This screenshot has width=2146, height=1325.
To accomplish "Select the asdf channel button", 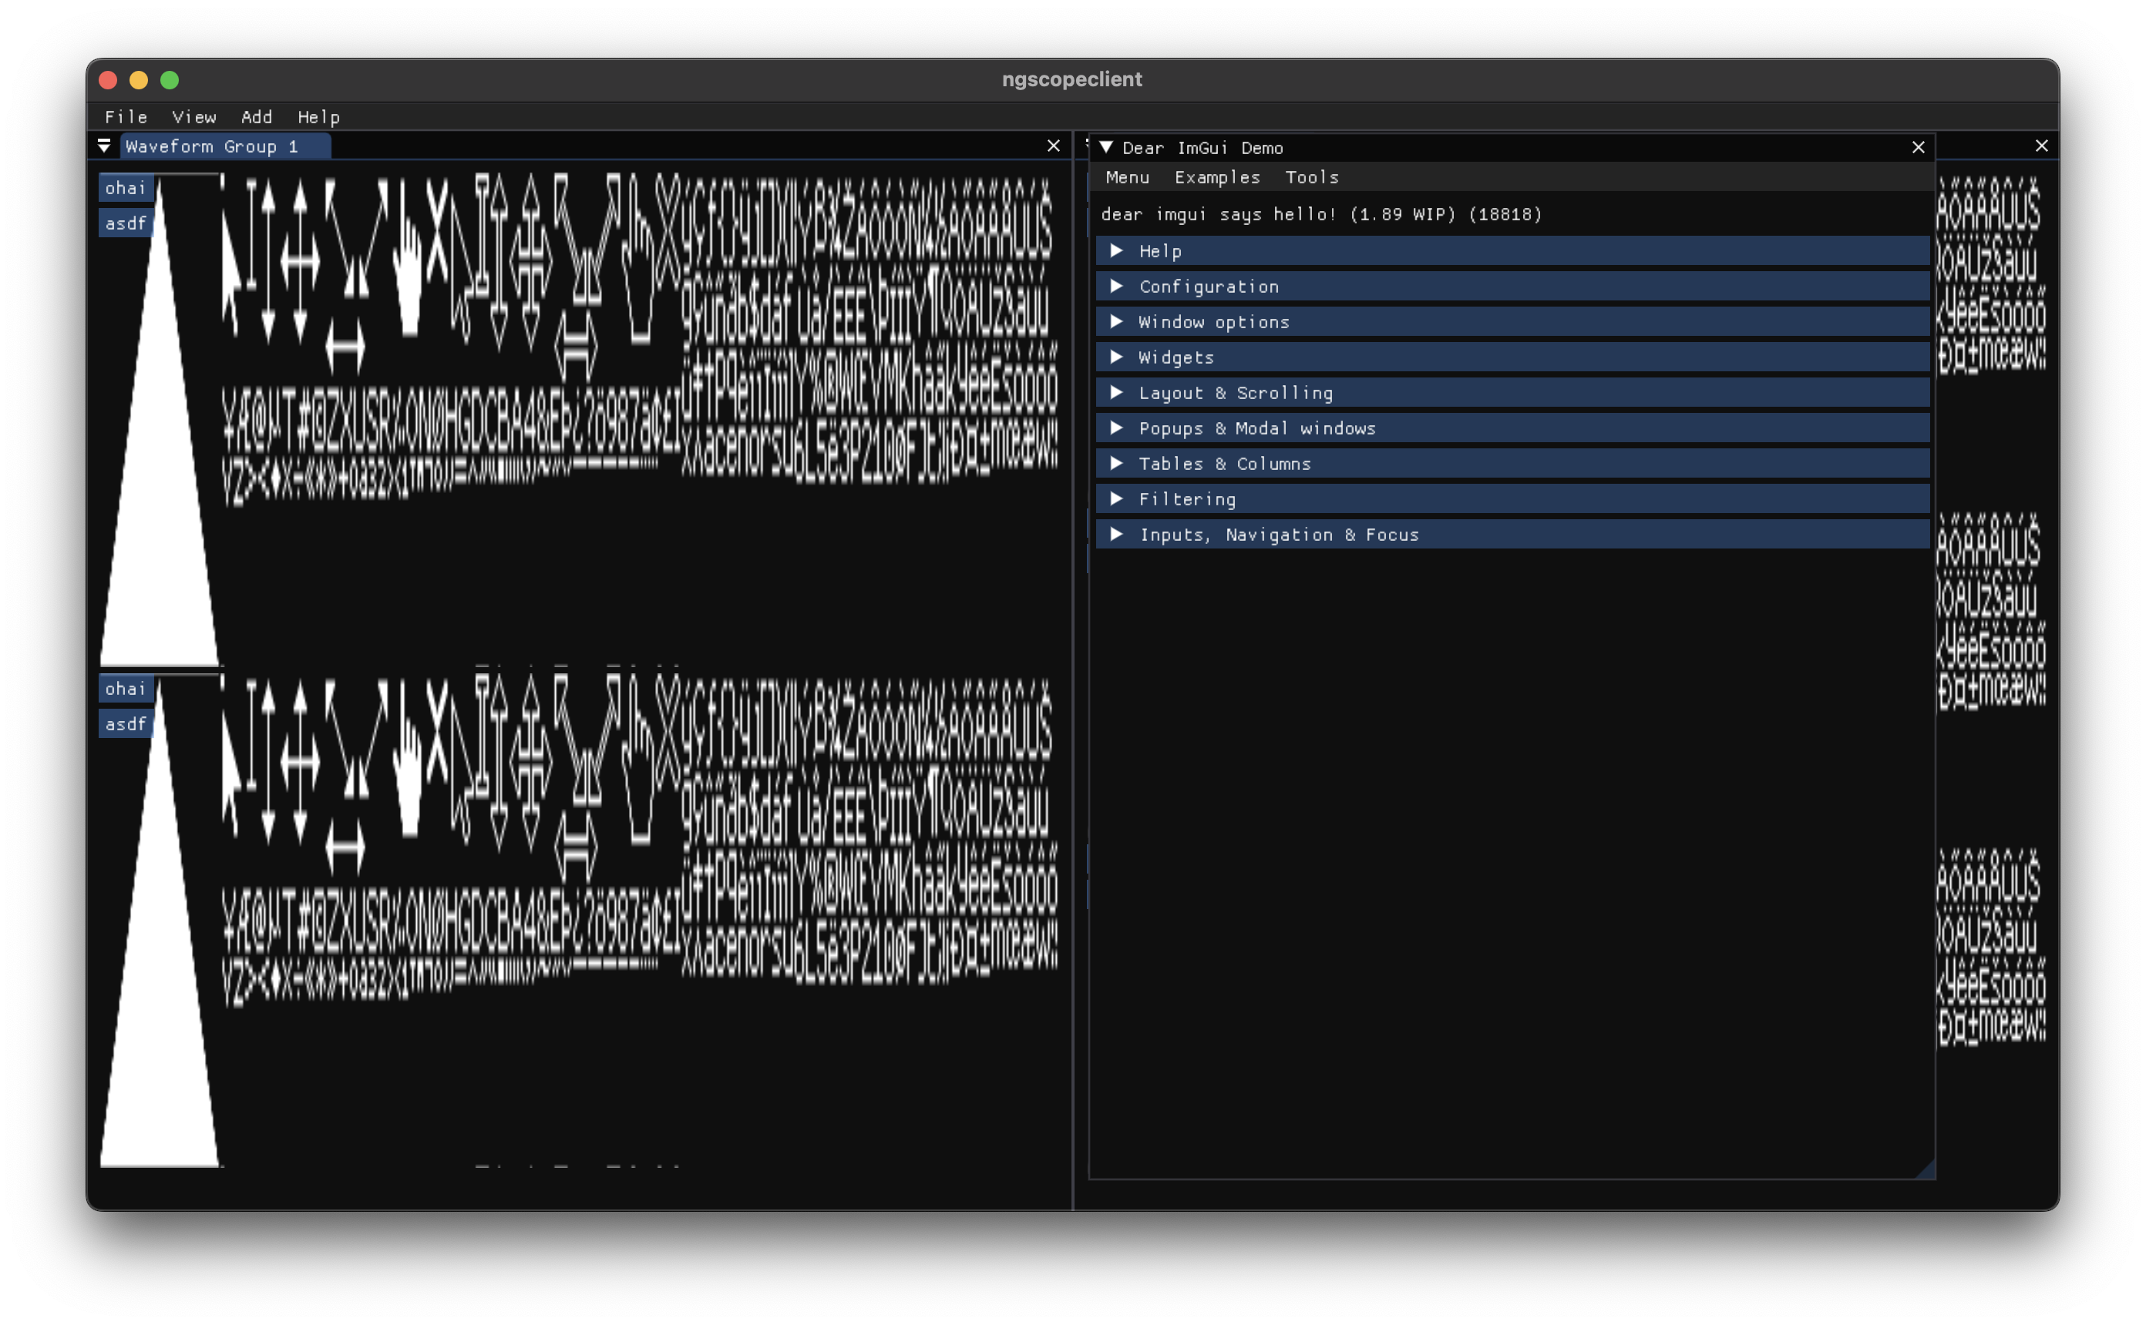I will (126, 223).
